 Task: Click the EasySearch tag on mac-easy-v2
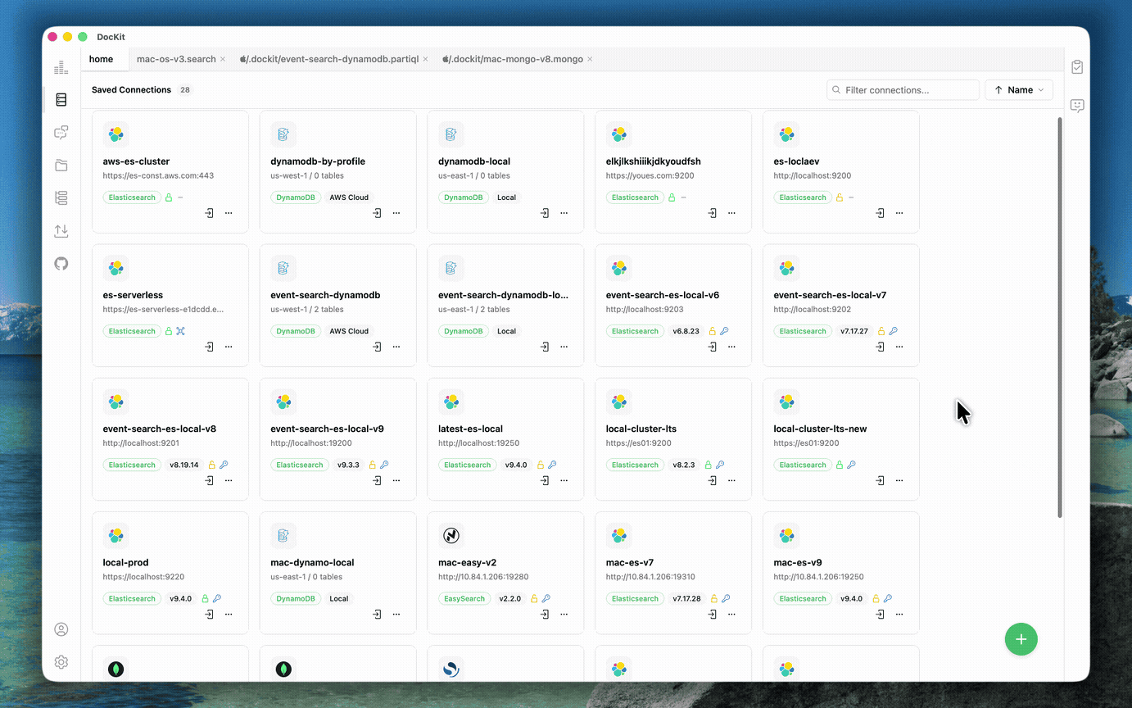[x=464, y=599]
